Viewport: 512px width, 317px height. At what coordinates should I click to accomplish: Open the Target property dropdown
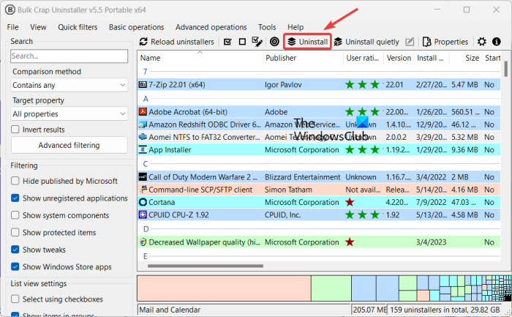pos(69,114)
